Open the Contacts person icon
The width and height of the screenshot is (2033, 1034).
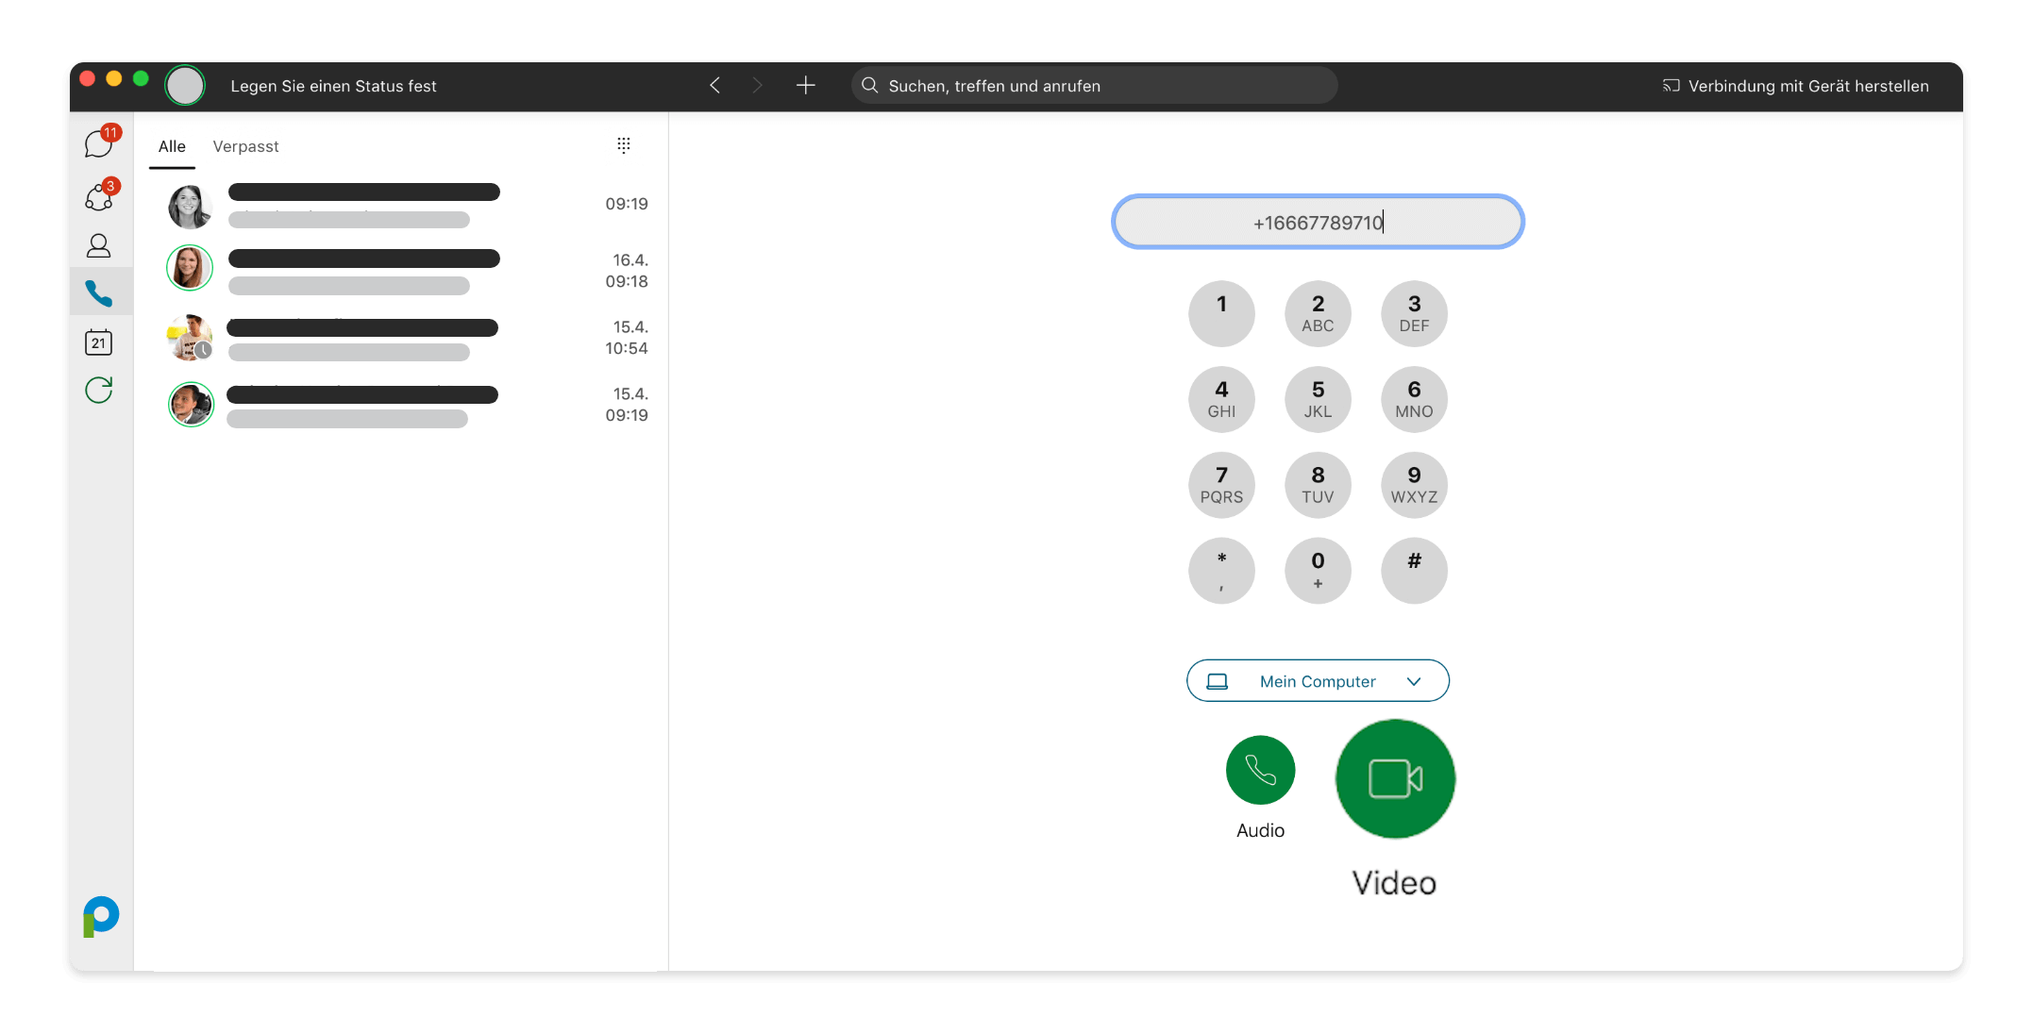pos(99,246)
